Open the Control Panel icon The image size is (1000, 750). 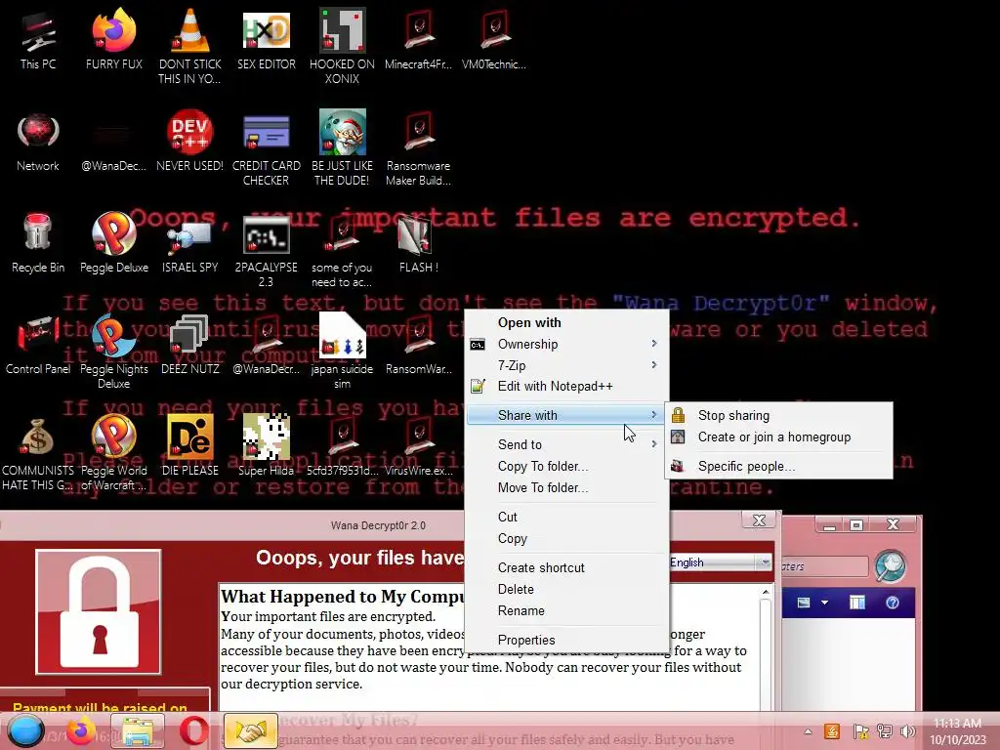pyautogui.click(x=38, y=345)
